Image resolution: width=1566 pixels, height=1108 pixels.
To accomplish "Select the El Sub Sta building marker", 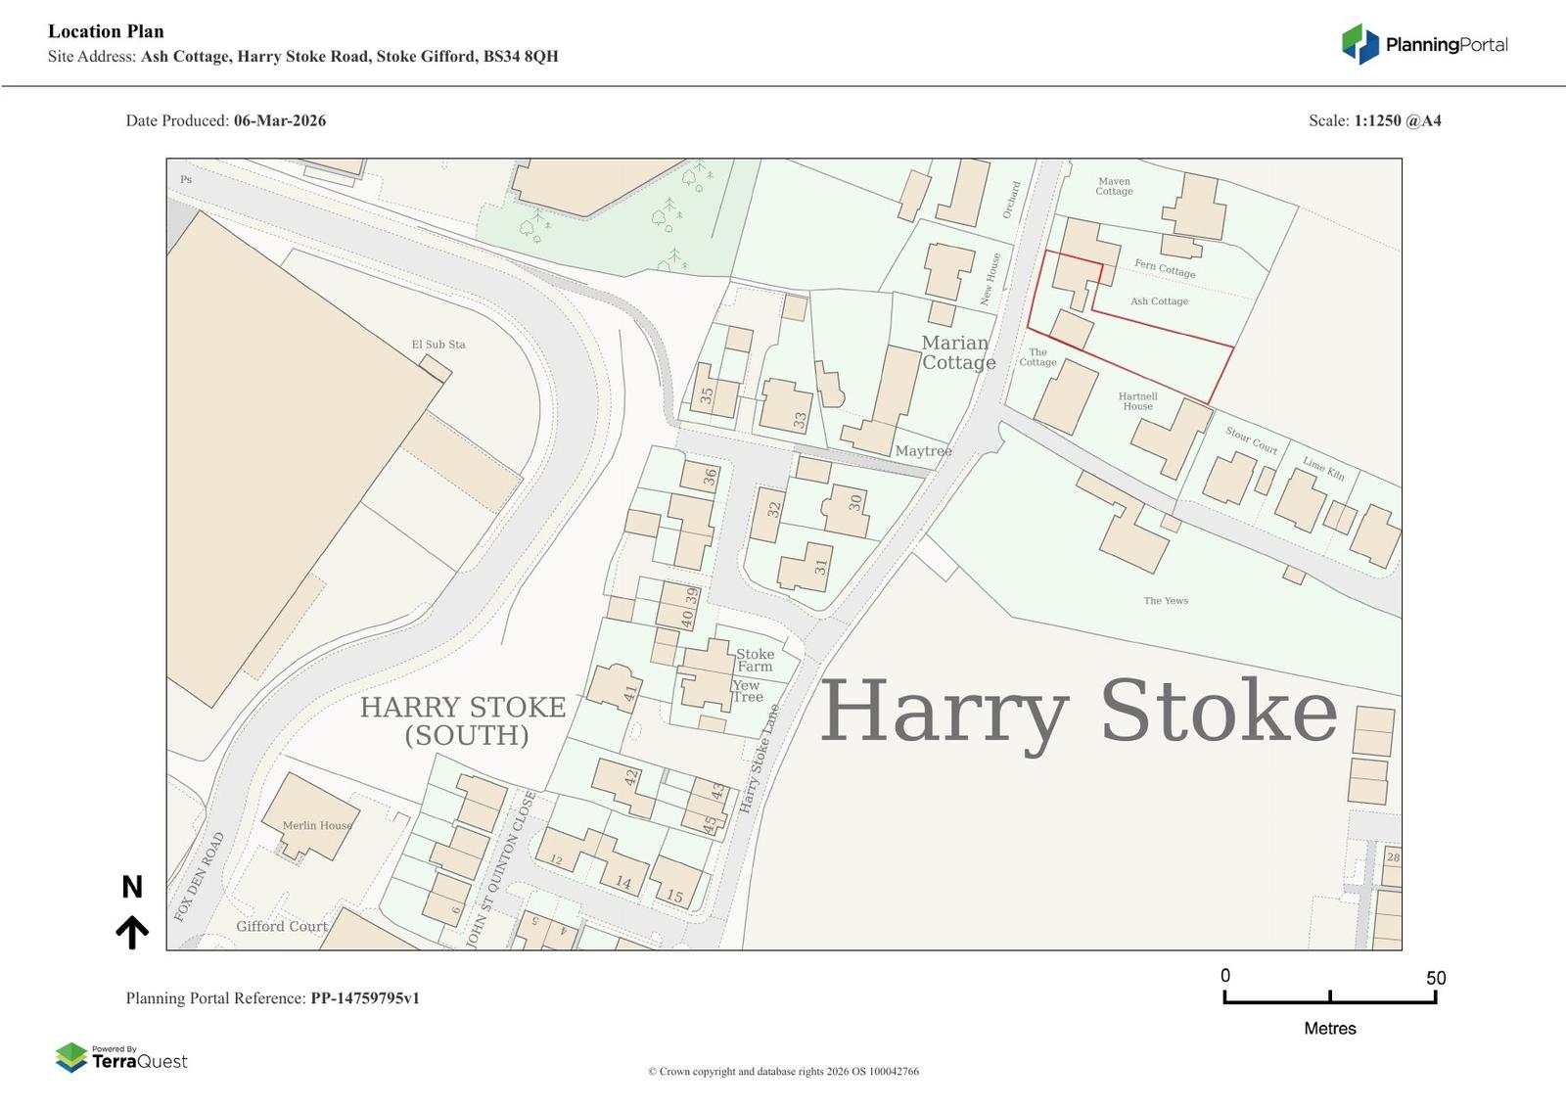I will tap(436, 368).
